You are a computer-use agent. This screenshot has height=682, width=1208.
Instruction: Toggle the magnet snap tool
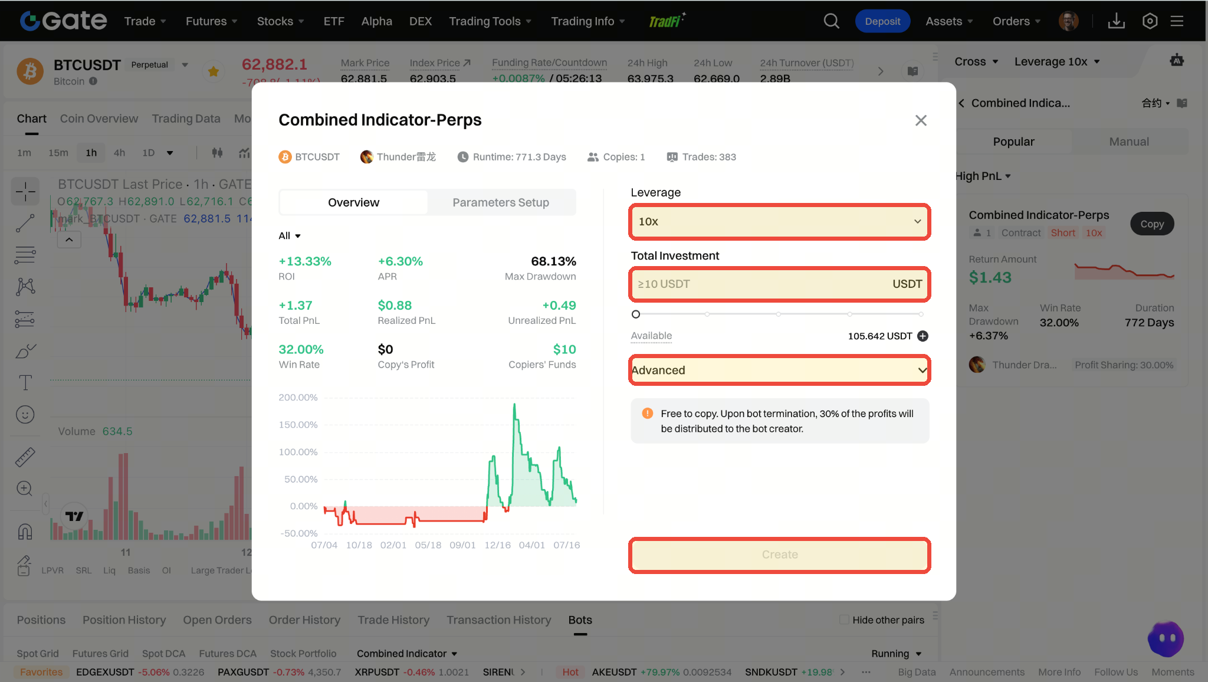click(25, 532)
